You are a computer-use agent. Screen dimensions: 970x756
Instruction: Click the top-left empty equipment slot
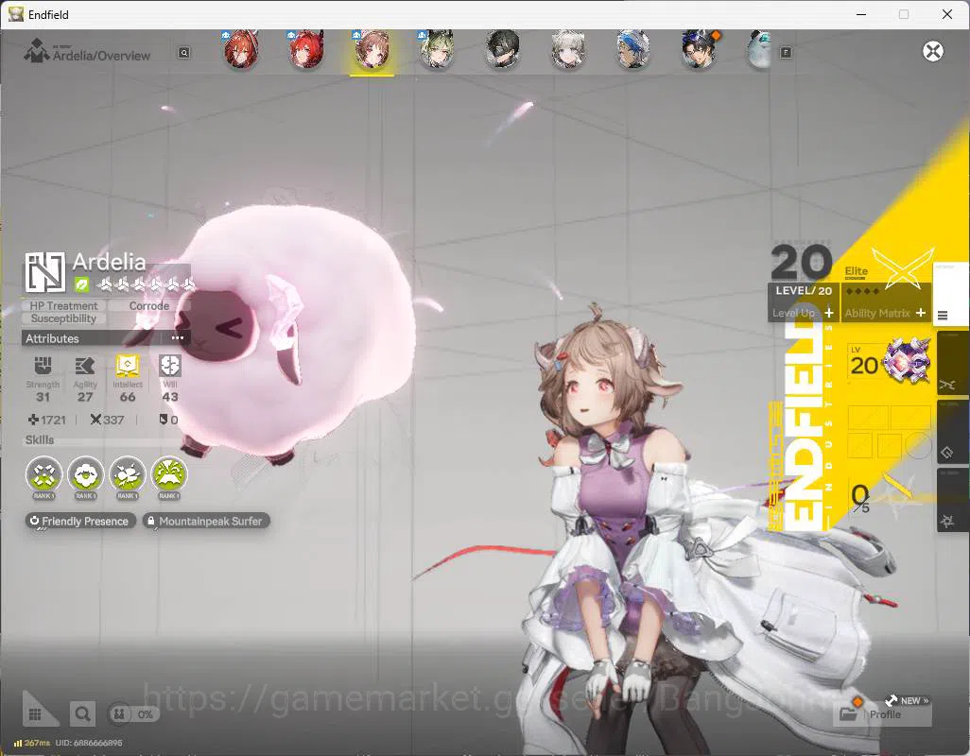click(x=867, y=418)
